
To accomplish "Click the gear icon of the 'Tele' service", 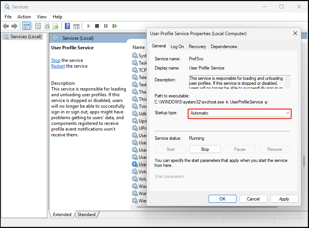I will 135,77.
